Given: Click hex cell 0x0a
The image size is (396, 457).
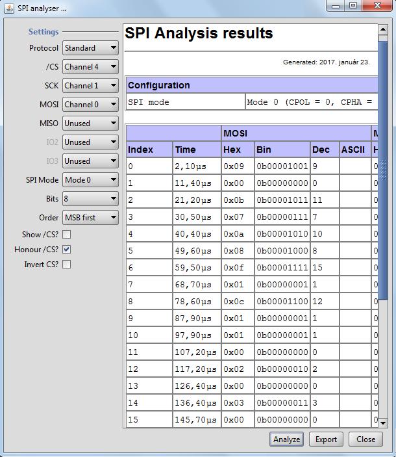Looking at the screenshot, I should tap(238, 234).
